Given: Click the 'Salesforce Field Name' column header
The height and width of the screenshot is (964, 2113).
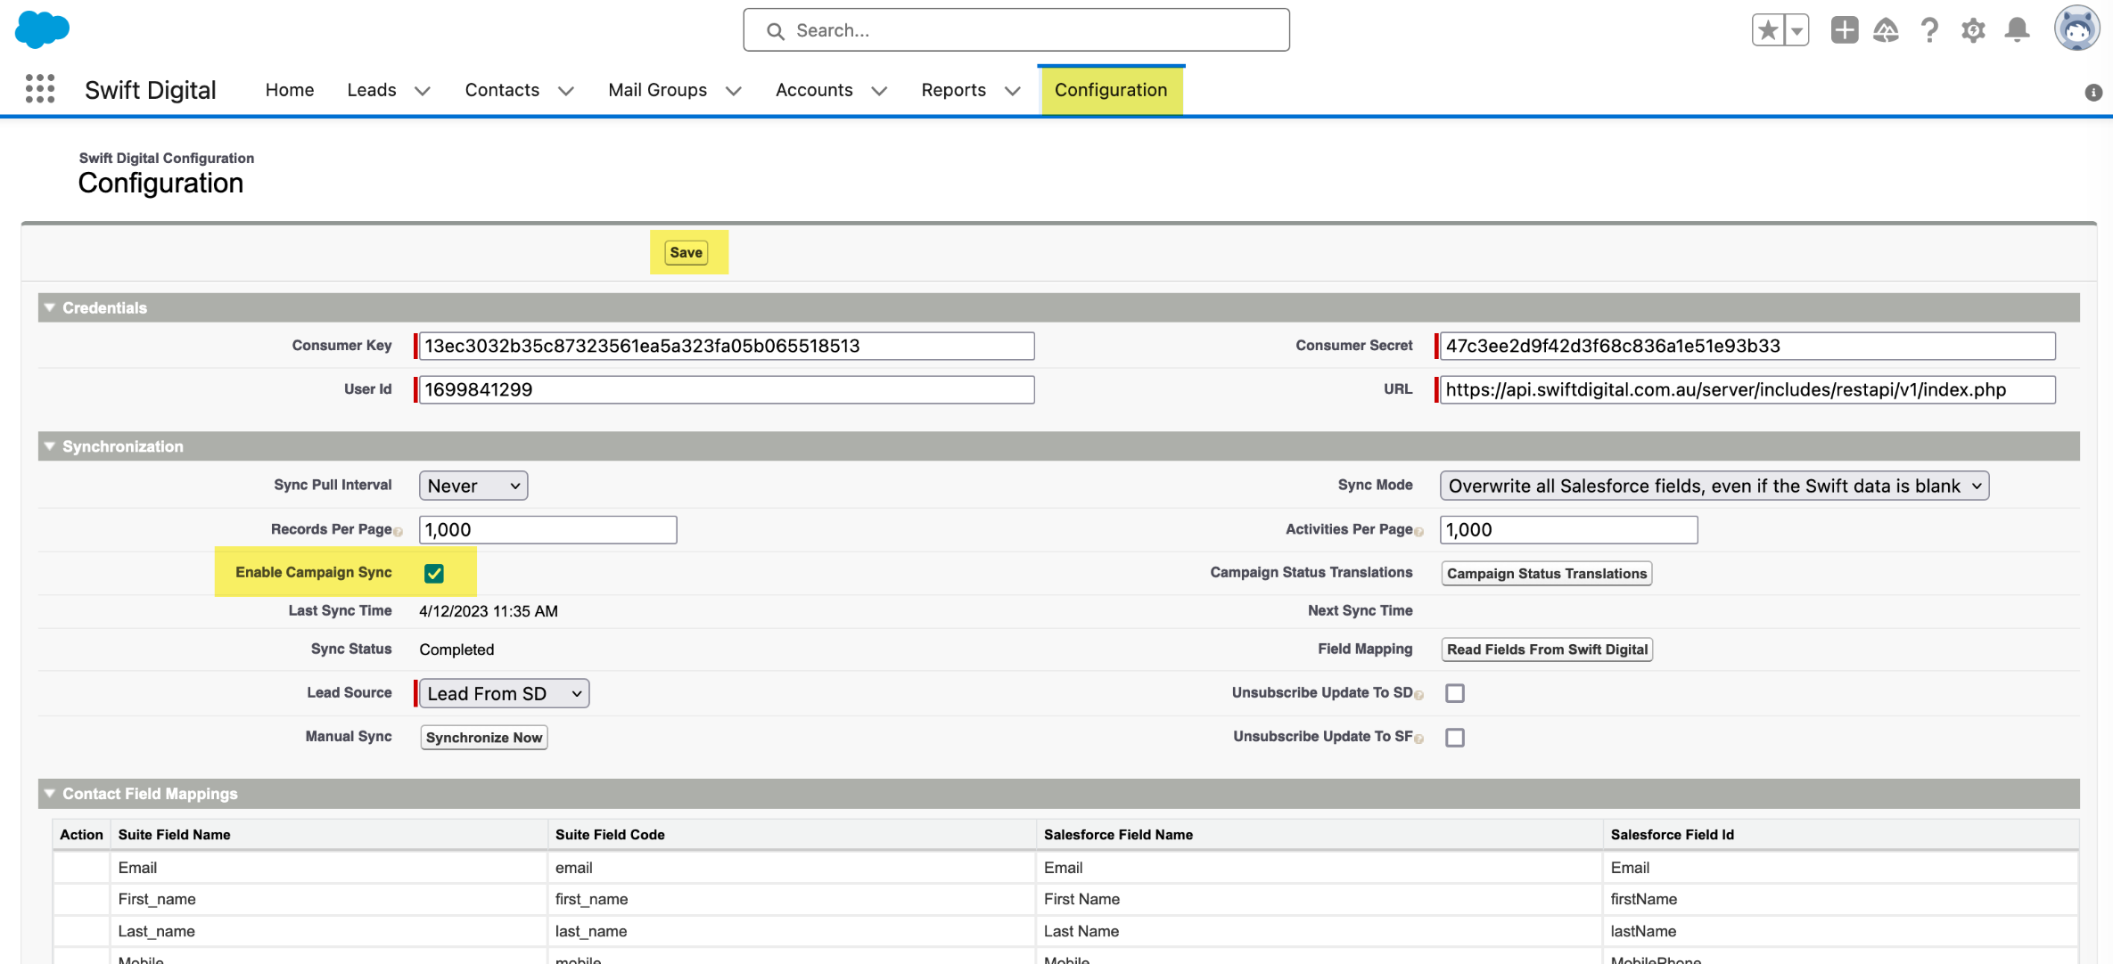Looking at the screenshot, I should [1118, 835].
